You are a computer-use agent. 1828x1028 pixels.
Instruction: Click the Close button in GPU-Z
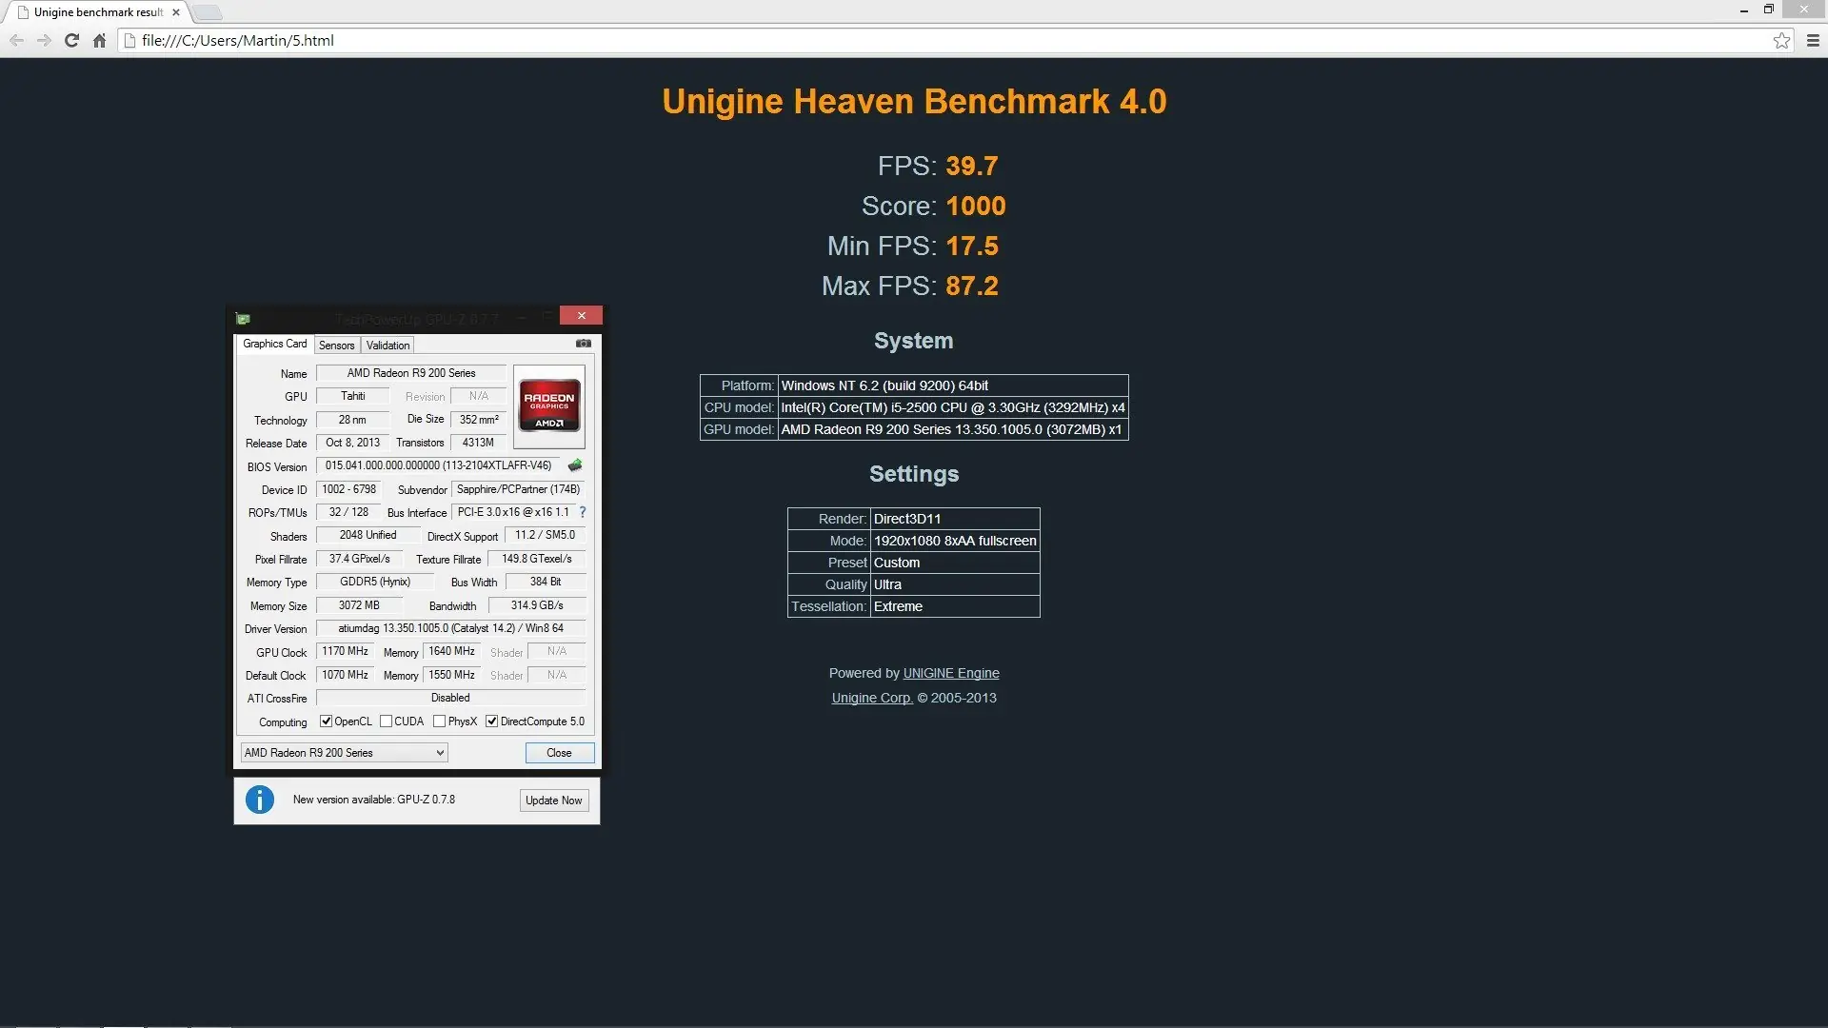coord(560,753)
